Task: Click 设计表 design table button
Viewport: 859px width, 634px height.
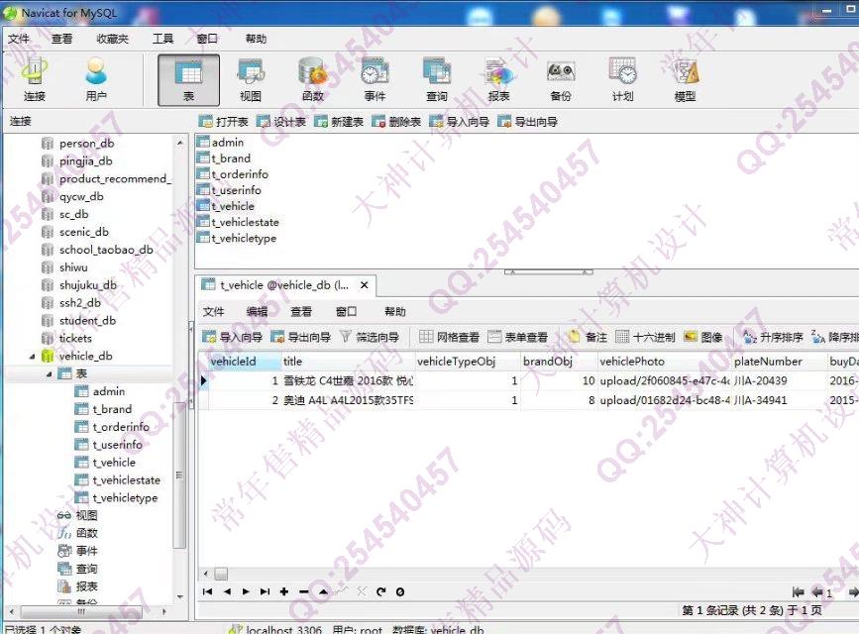Action: tap(281, 122)
